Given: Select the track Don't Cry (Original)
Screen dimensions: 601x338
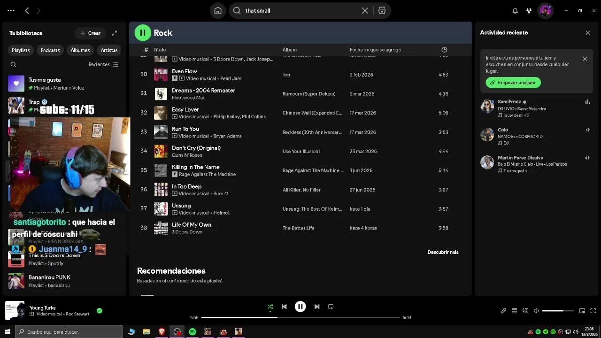Looking at the screenshot, I should pos(196,148).
